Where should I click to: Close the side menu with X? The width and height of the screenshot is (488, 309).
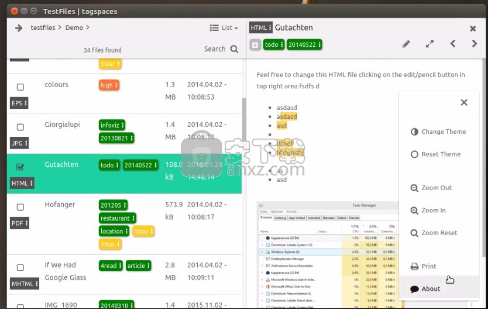[x=464, y=102]
